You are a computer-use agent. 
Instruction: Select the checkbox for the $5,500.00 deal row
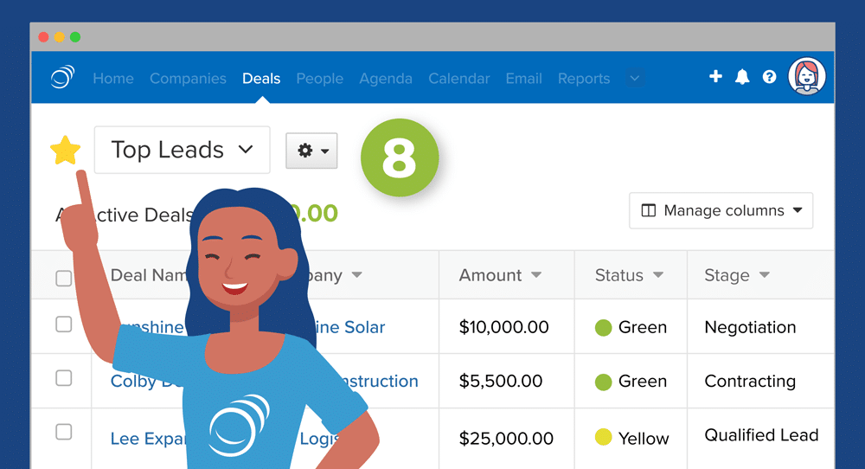coord(63,378)
